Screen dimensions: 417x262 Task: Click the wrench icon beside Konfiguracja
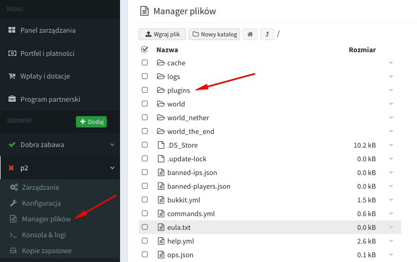tap(13, 203)
